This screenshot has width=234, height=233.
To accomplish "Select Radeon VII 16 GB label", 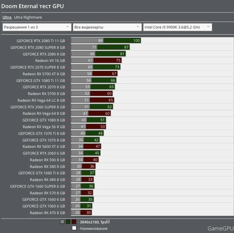I will pos(50,61).
